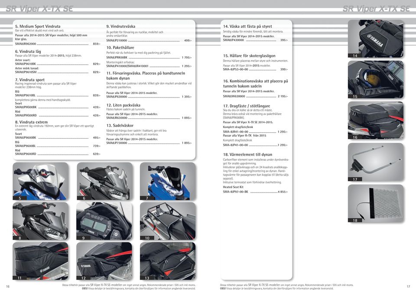The width and height of the screenshot is (416, 290).
Task: Select heading '18. Värmeelement till dynan'
Action: pyautogui.click(x=247, y=154)
